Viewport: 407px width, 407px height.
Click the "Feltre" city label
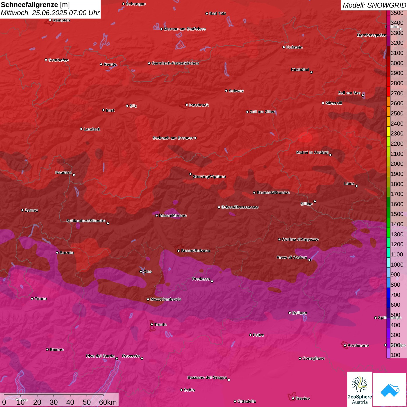tap(258, 335)
